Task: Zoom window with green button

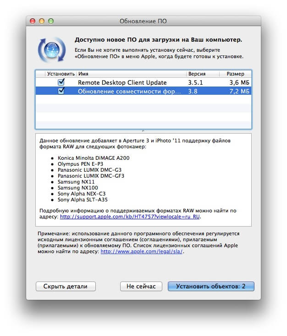Action: pos(51,21)
